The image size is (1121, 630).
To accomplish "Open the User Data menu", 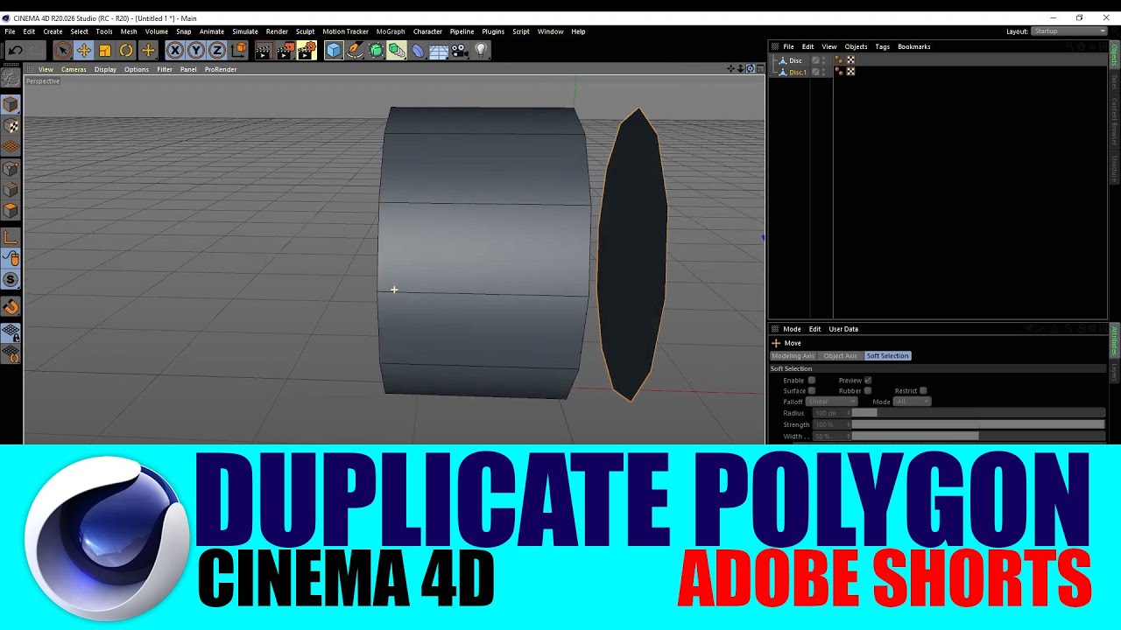I will click(x=843, y=329).
